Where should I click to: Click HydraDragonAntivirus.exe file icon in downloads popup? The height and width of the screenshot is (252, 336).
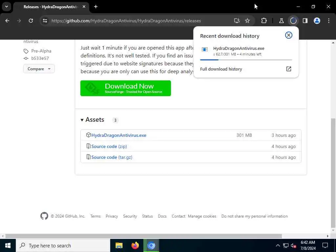tap(205, 50)
